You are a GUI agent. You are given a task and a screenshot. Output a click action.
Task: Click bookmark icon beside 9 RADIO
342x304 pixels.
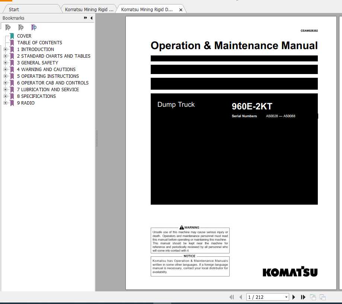(12, 103)
